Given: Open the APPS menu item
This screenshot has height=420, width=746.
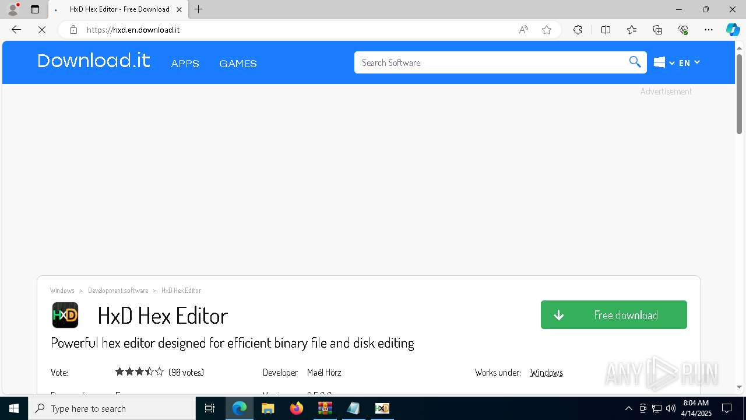Looking at the screenshot, I should pos(185,64).
